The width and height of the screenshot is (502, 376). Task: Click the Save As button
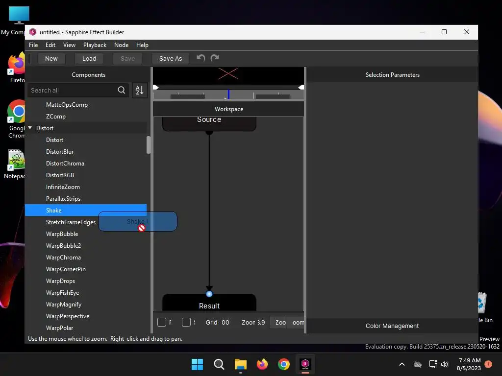(170, 59)
